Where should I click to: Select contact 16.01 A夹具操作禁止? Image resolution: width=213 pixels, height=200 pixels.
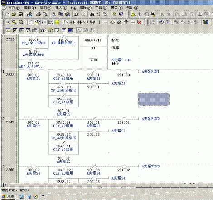[x=63, y=40]
